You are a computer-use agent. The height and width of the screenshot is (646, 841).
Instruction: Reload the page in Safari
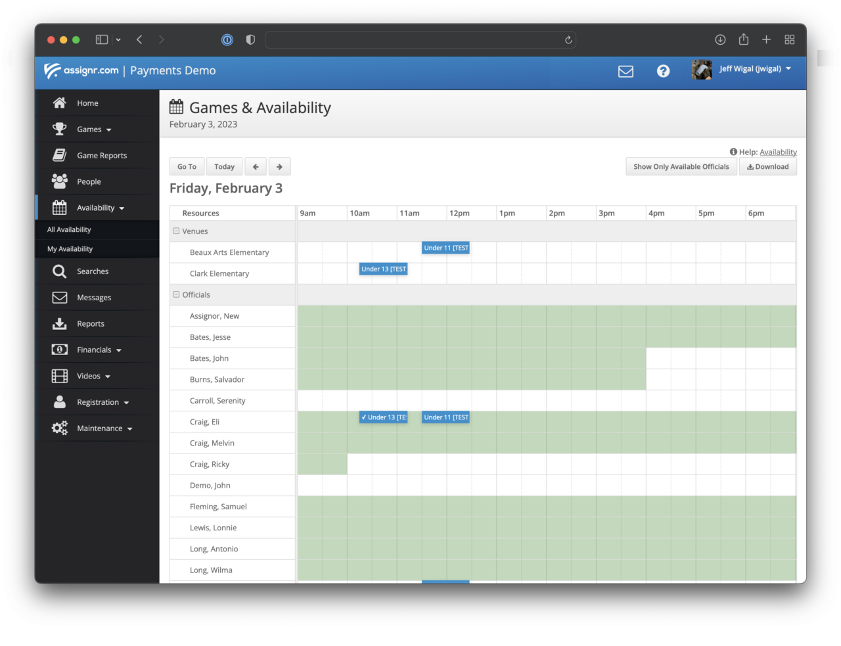coord(568,40)
